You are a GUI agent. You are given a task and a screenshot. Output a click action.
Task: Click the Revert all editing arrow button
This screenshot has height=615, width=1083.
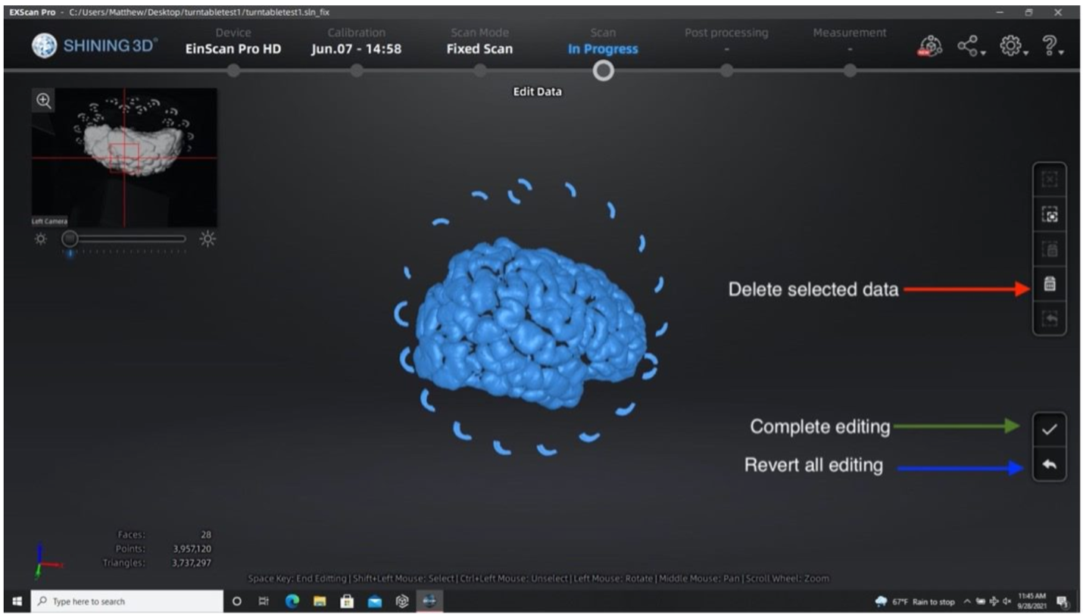pos(1049,464)
